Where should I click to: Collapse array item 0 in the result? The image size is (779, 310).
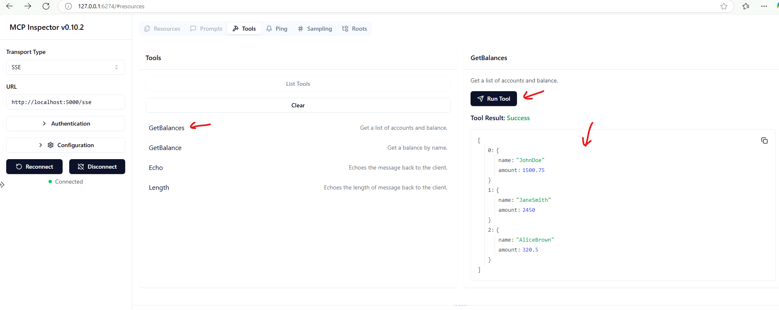click(491, 150)
